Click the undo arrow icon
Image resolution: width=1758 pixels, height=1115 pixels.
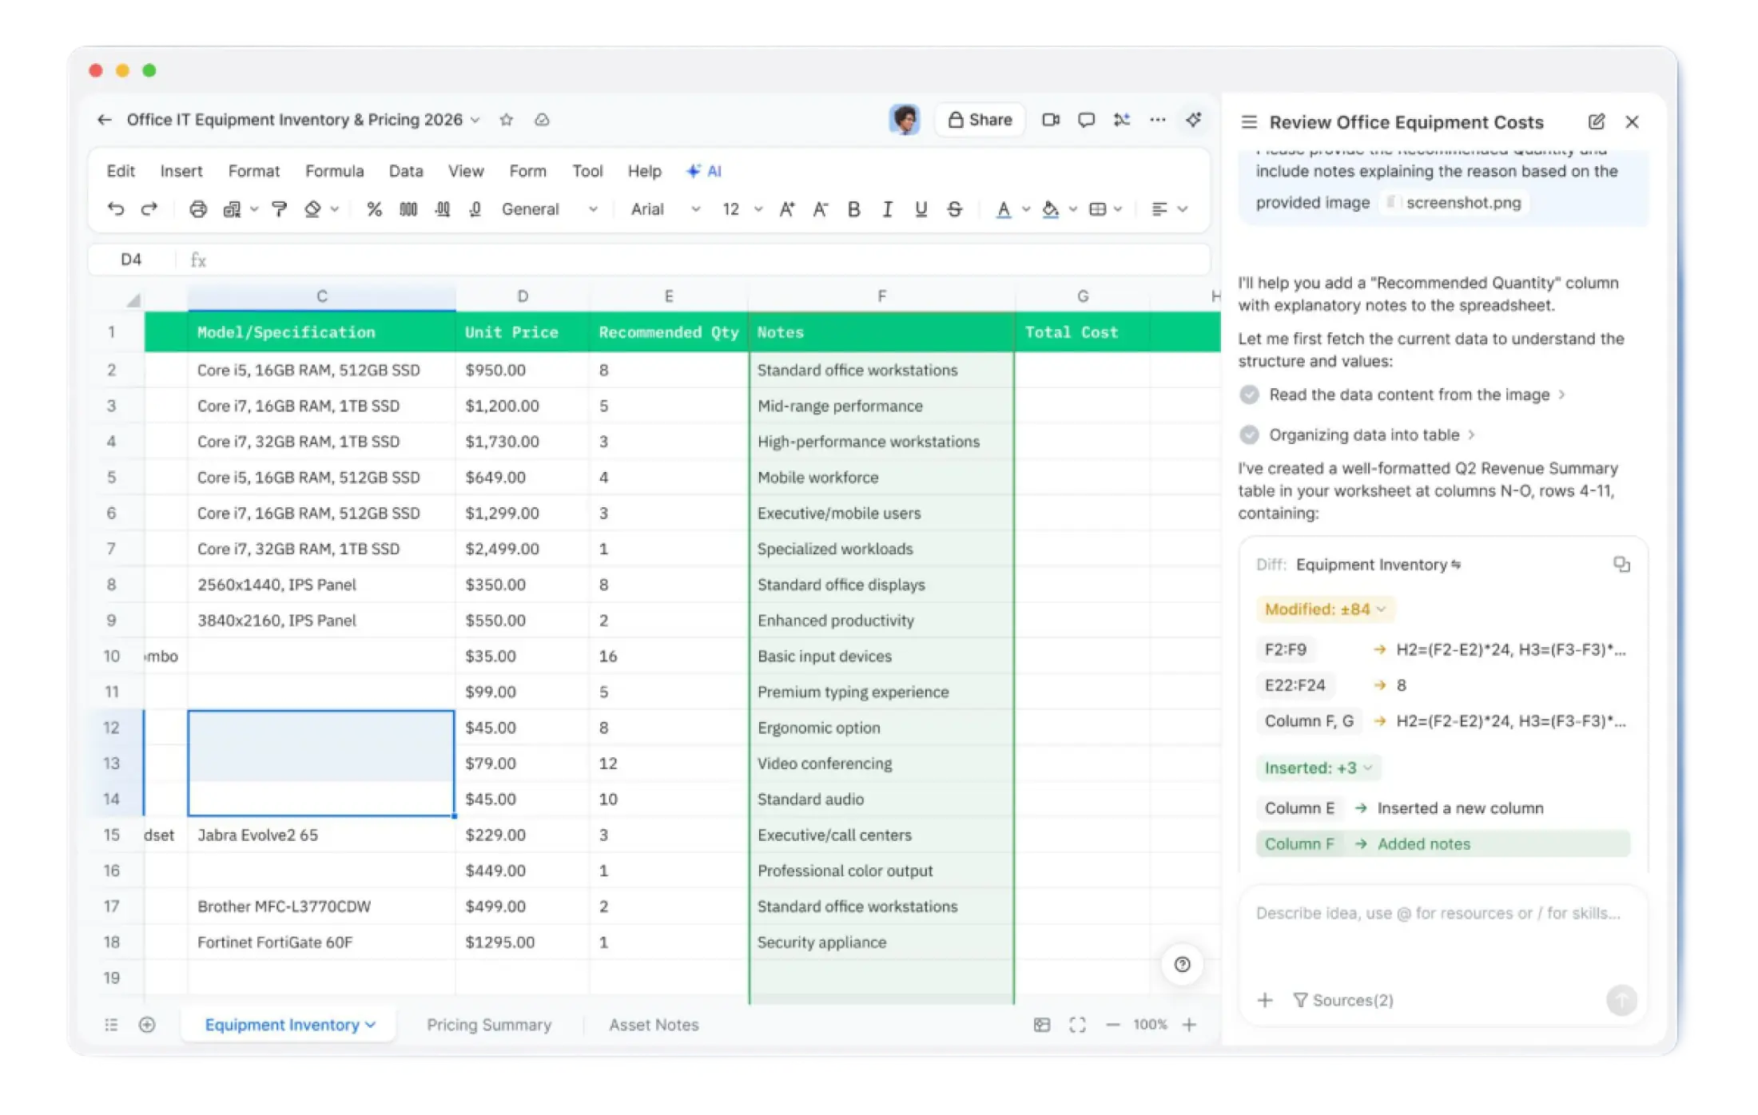click(x=116, y=209)
